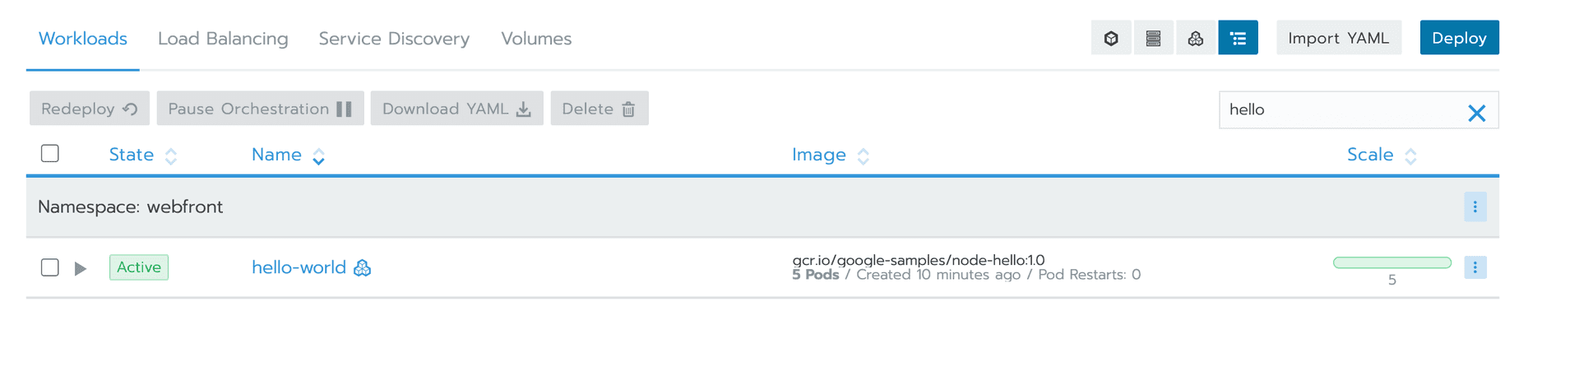Switch to the pods (cube) view icon
Screen dimensions: 1579x385
coord(1111,38)
